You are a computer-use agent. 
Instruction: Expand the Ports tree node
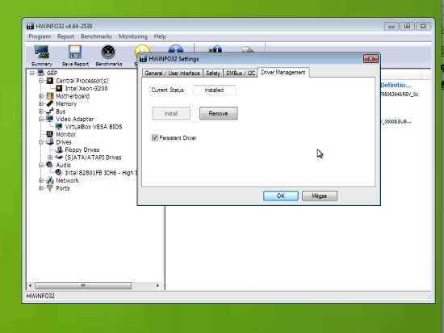[41, 188]
